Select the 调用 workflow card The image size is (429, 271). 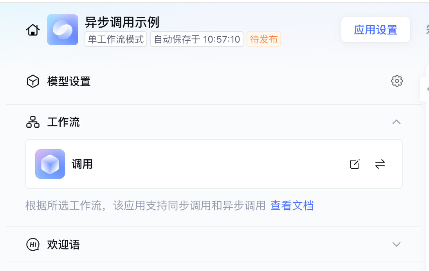click(x=196, y=164)
